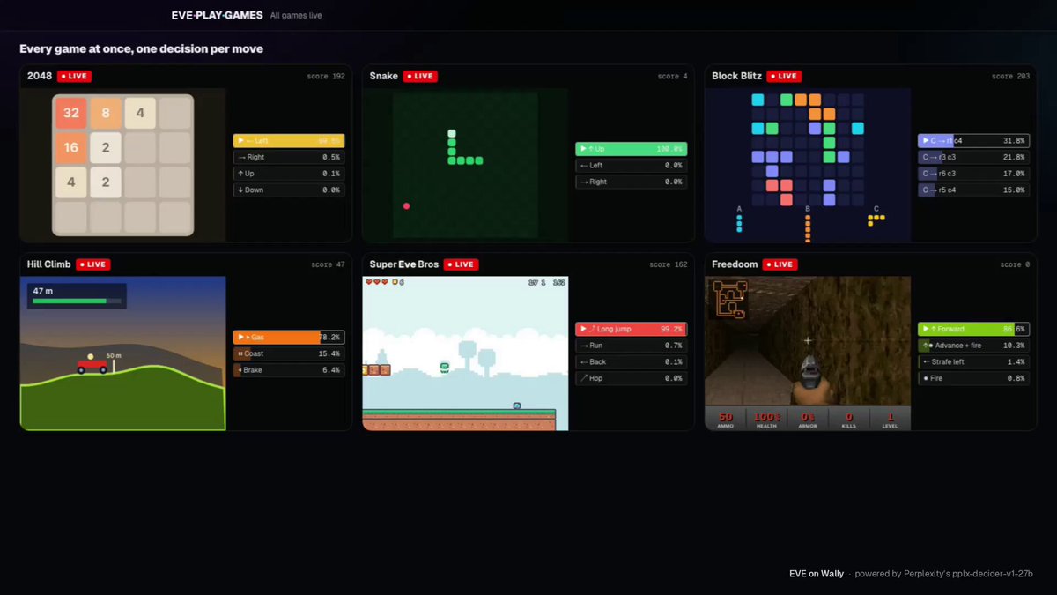Select the Coast action in Hill Climb

pos(289,353)
